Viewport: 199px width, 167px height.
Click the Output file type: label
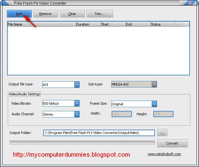[x=21, y=84]
